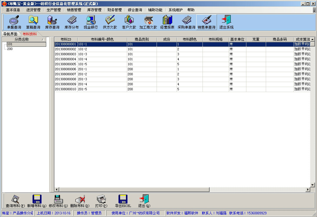
Task: Select category 101 in tree
Action: [26, 44]
